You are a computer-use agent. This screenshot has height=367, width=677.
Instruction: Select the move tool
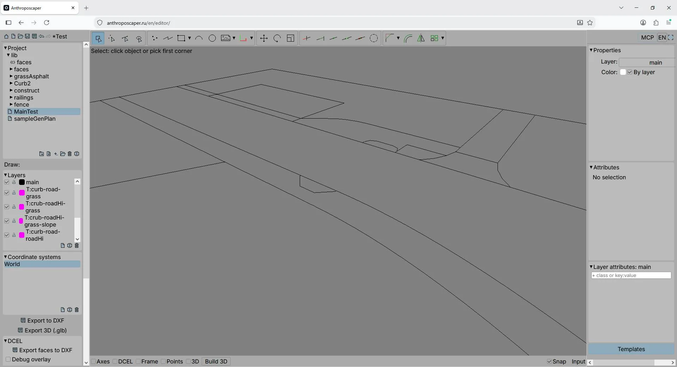coord(264,38)
